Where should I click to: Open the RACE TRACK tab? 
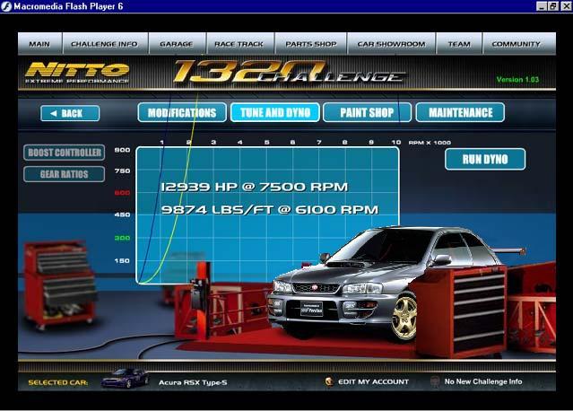tap(239, 44)
